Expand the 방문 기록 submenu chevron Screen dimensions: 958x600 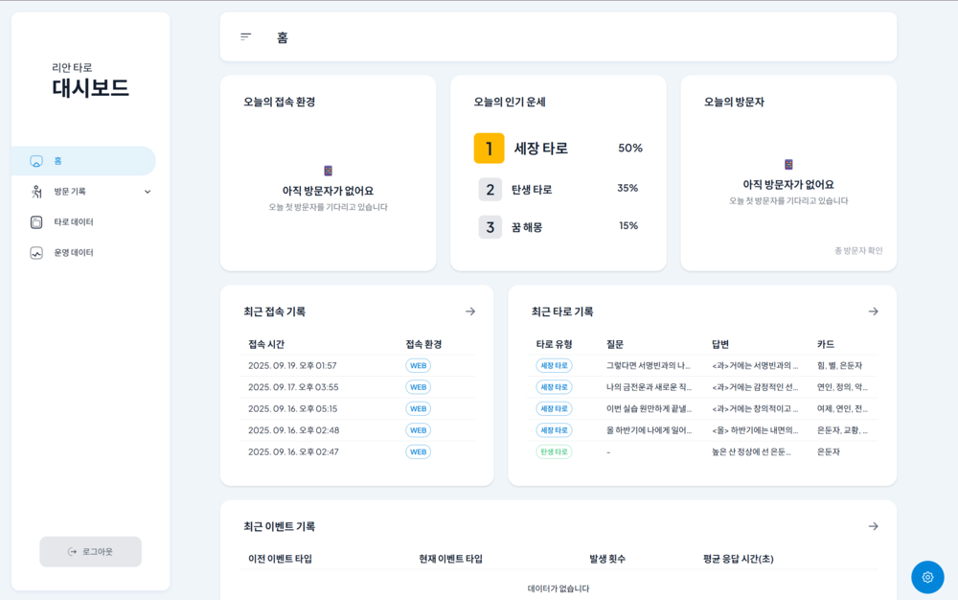[148, 192]
